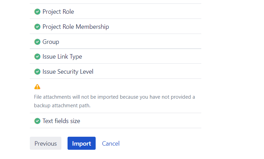Cancel the project import
The width and height of the screenshot is (264, 159).
[111, 143]
